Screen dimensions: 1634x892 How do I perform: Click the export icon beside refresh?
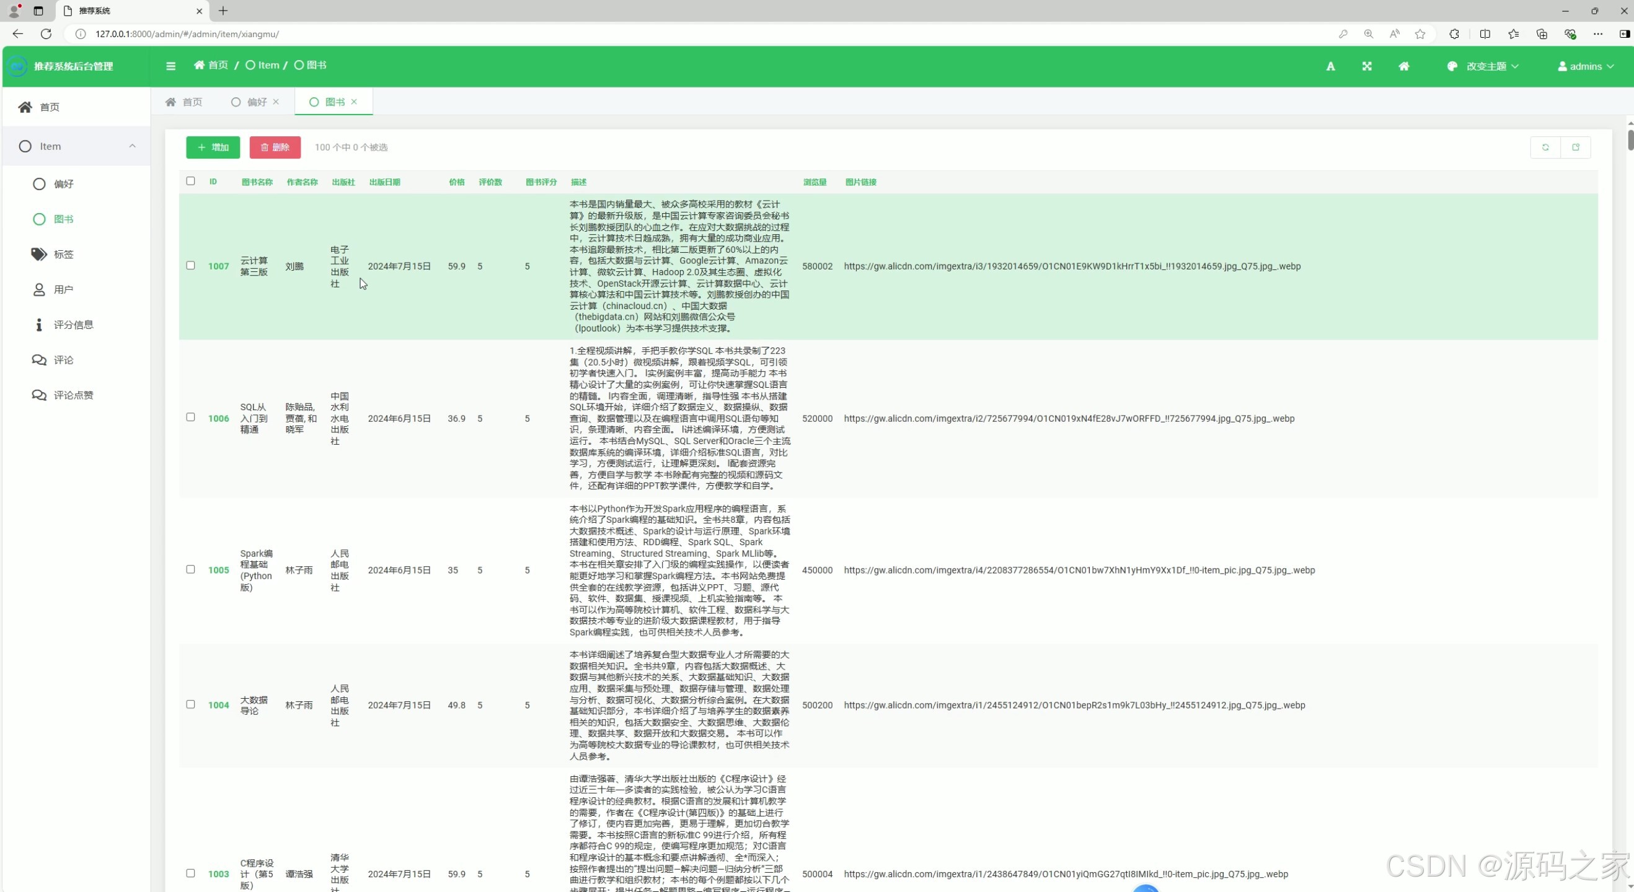[x=1576, y=147]
